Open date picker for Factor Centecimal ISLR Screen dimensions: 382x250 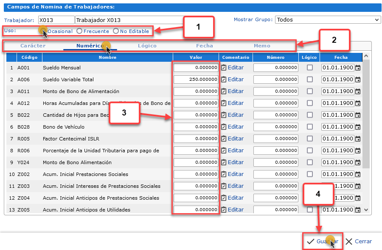pyautogui.click(x=358, y=139)
